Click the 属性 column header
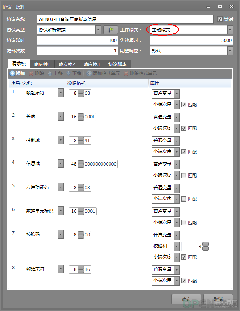 point(180,84)
